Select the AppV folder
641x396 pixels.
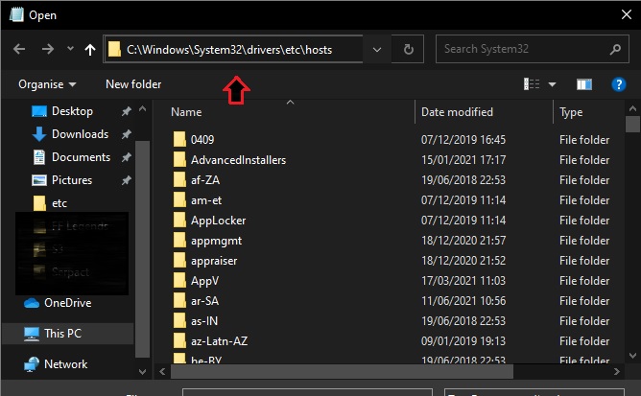(204, 281)
